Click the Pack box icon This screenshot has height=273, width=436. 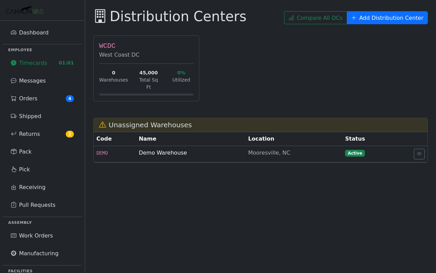[x=13, y=152]
